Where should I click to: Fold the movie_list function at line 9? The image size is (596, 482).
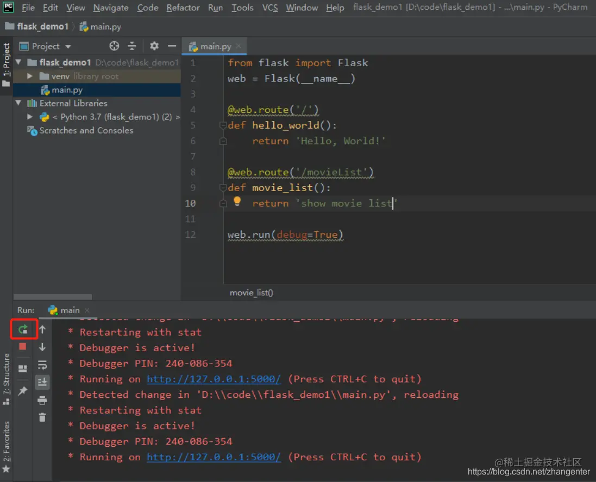223,188
